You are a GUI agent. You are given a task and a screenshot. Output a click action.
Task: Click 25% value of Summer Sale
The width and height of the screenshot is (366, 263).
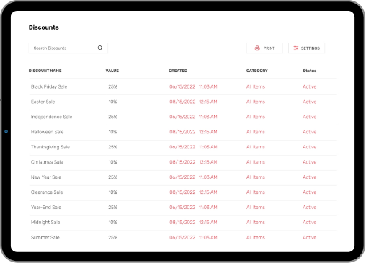pyautogui.click(x=112, y=238)
